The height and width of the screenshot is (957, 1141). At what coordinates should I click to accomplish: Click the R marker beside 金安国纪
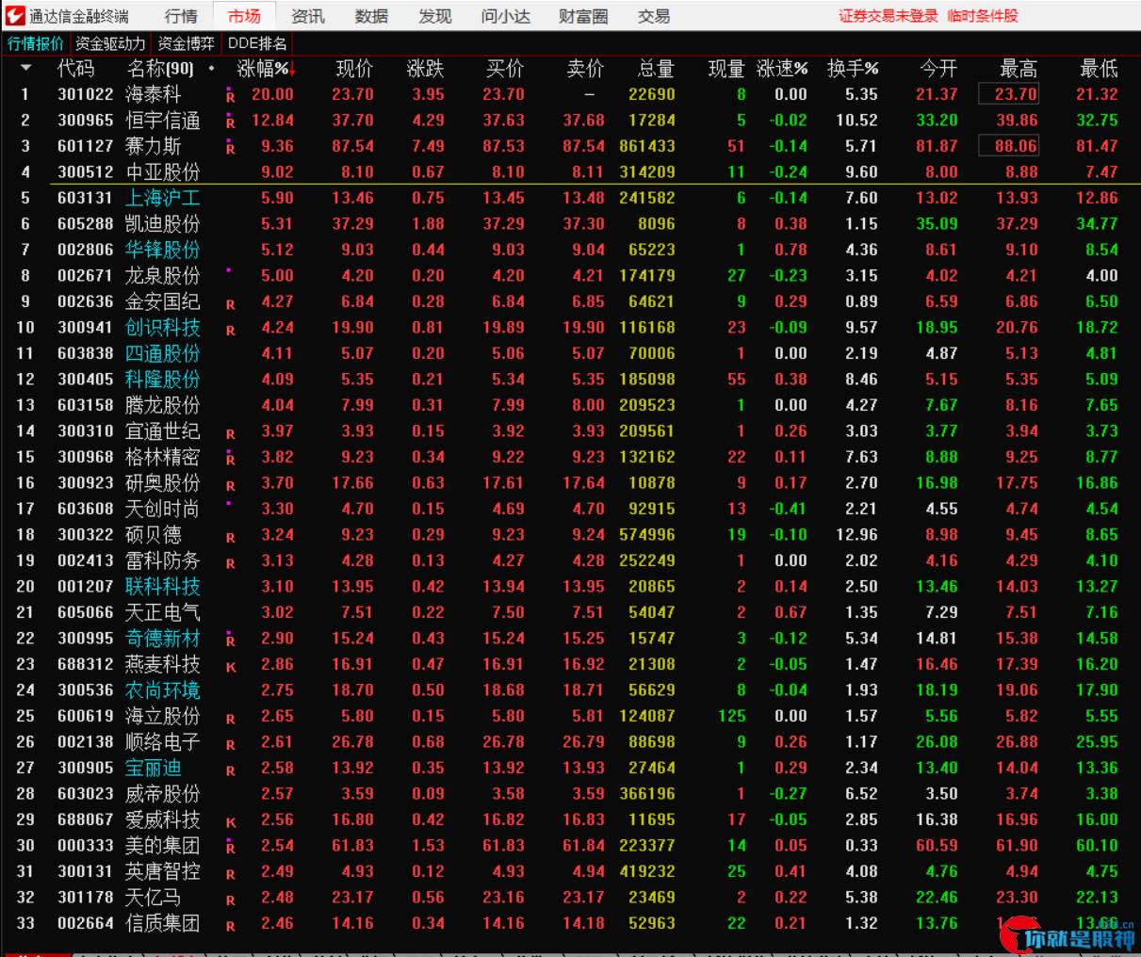(x=231, y=304)
